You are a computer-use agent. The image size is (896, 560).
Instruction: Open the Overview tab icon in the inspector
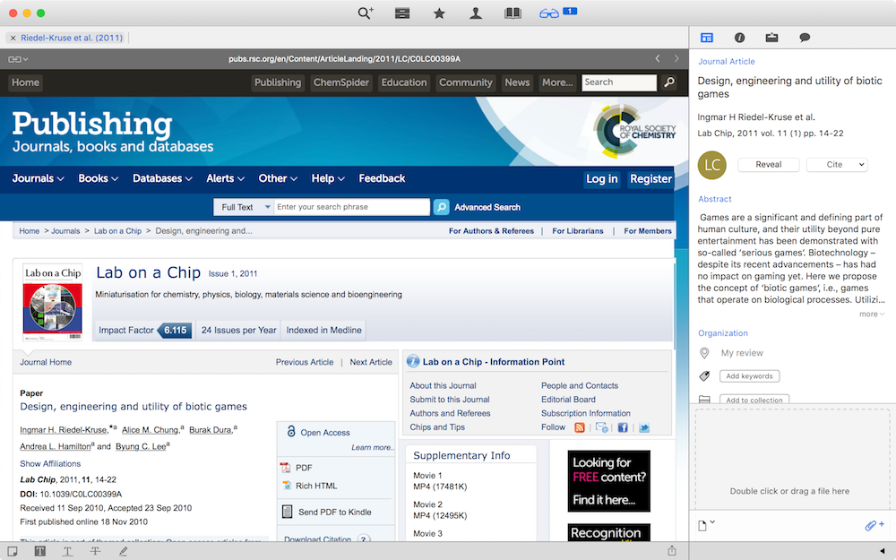(707, 38)
